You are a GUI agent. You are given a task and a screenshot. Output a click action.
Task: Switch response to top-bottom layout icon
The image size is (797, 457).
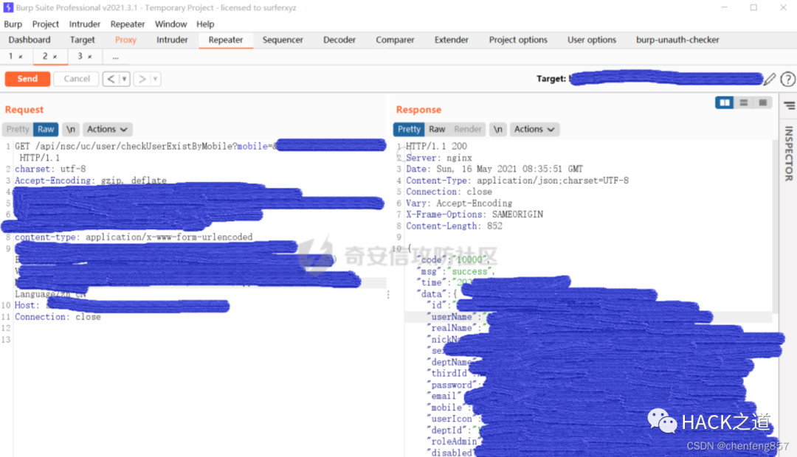744,102
